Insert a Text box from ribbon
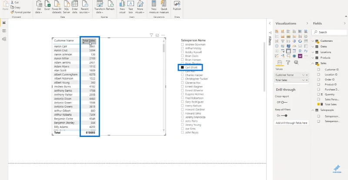This screenshot has height=180, width=348. [x=131, y=7]
